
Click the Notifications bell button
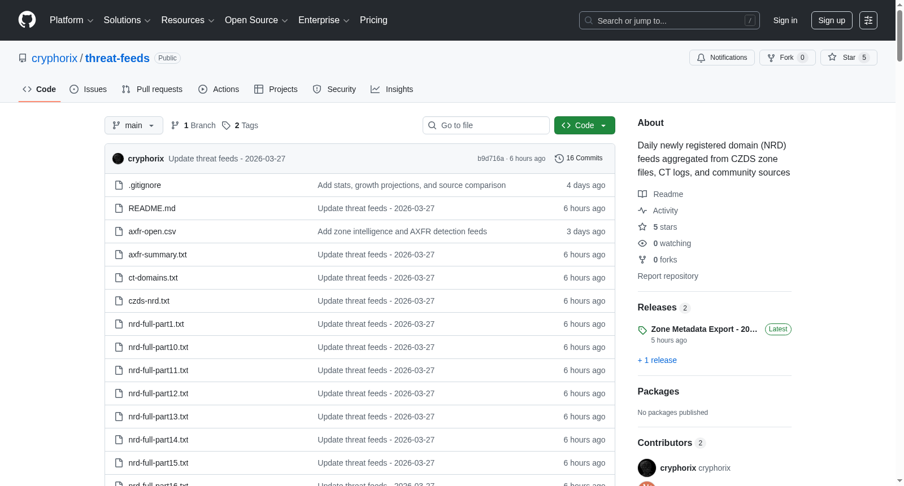(722, 58)
